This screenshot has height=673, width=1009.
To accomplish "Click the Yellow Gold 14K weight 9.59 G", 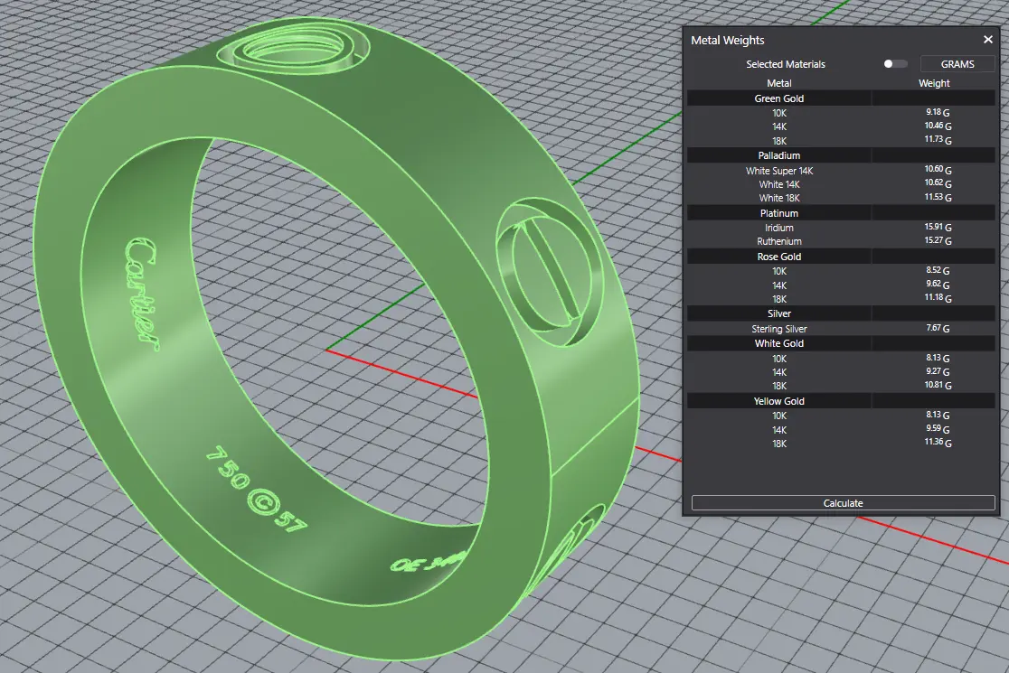I will [938, 429].
